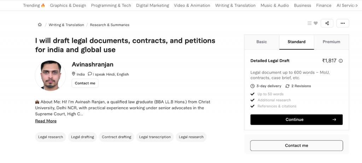Click the home breadcrumb icon
Viewport: 362px width, 163px height.
[x=40, y=25]
